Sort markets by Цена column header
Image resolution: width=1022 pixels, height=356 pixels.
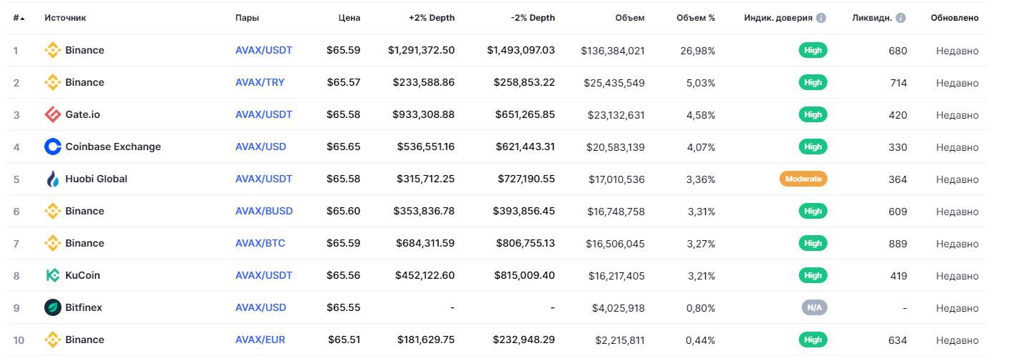click(349, 18)
